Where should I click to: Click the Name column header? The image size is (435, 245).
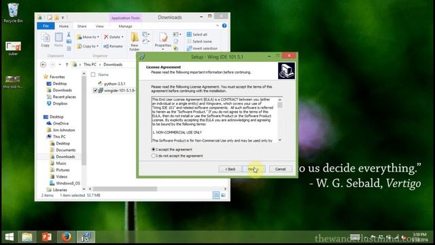(103, 75)
